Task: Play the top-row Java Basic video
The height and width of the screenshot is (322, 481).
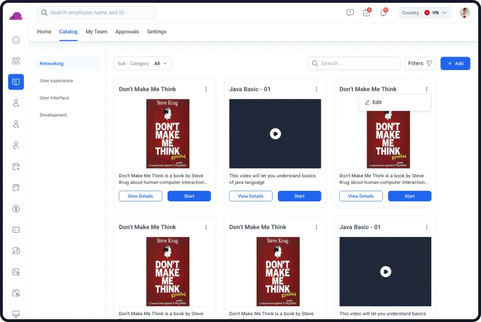Action: (x=275, y=134)
